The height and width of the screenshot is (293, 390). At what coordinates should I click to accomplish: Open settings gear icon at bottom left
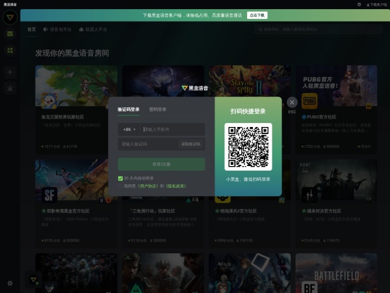pos(10,283)
